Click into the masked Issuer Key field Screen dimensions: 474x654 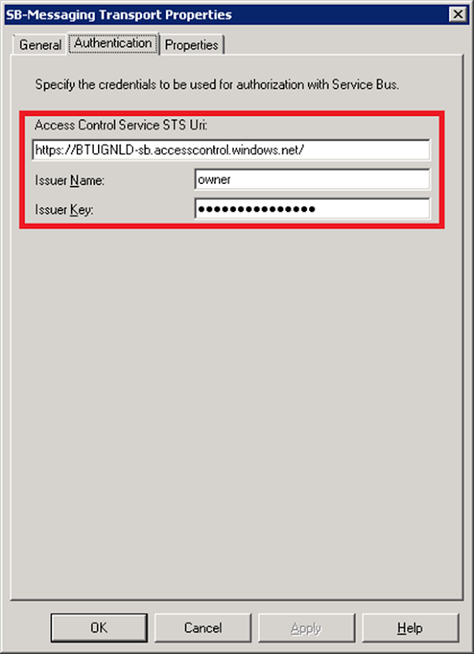tap(312, 208)
